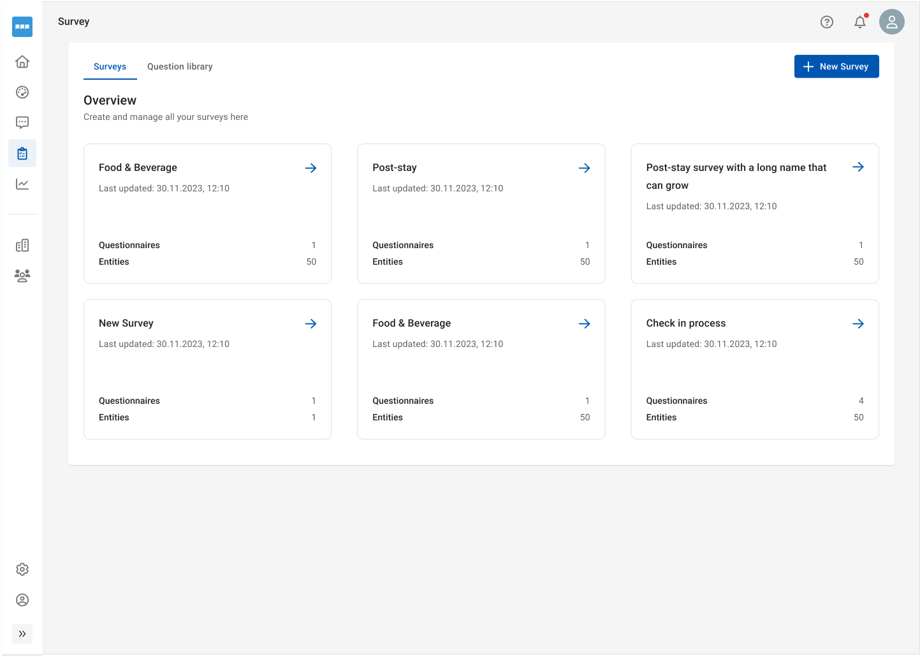
Task: Click Last updated on long-name Post-stay card
Action: point(712,206)
